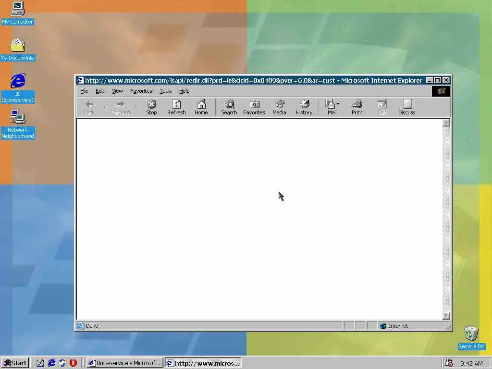The height and width of the screenshot is (369, 492).
Task: Show browsing History
Action: [304, 107]
